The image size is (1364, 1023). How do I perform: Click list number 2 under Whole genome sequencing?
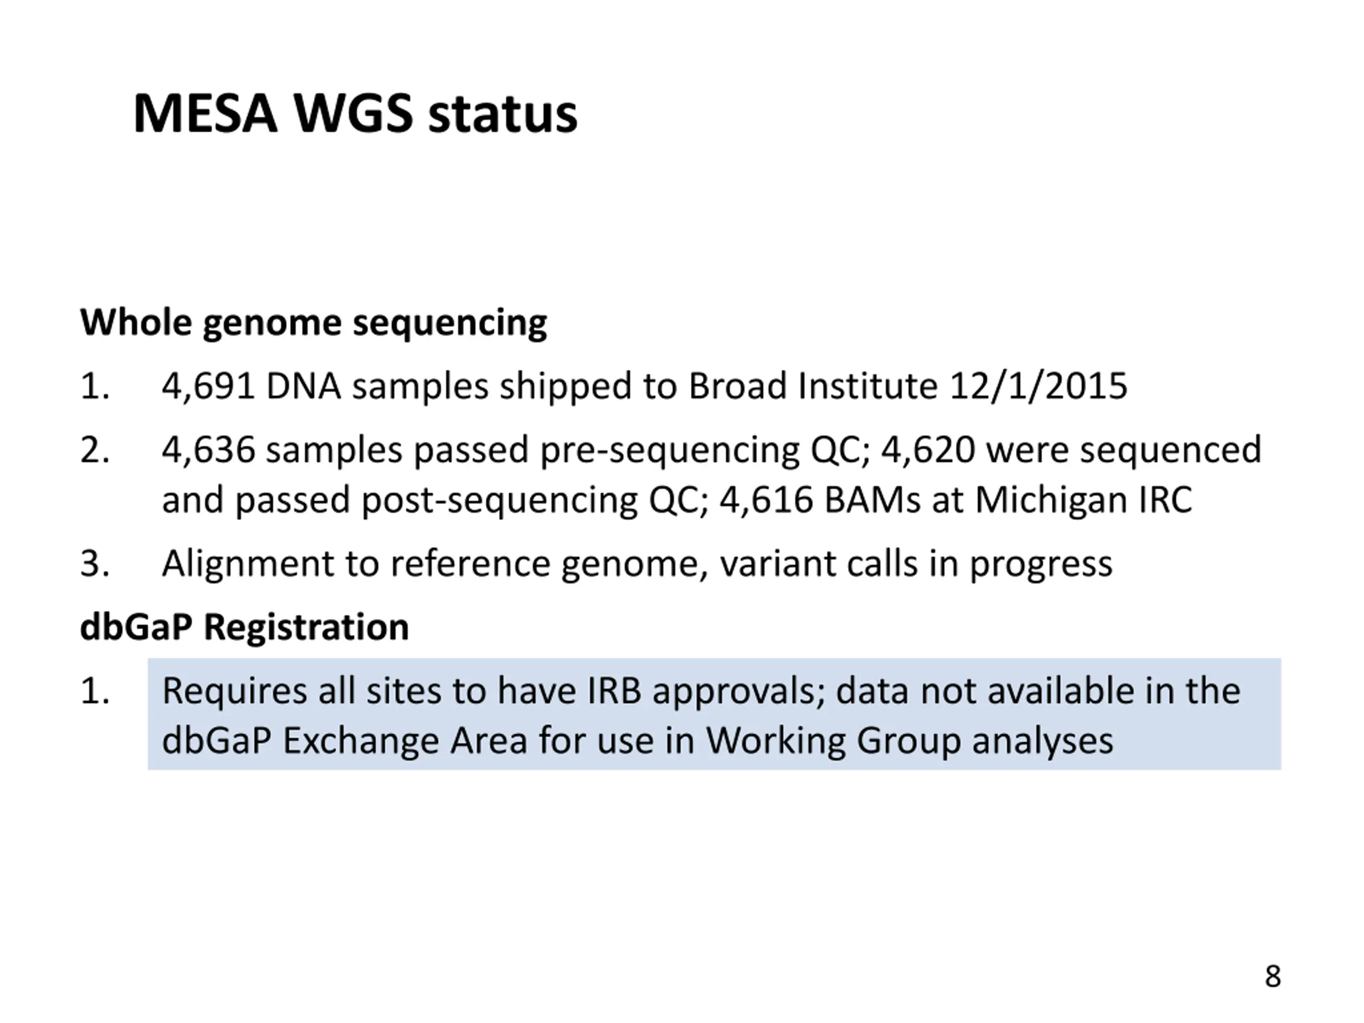click(x=95, y=450)
